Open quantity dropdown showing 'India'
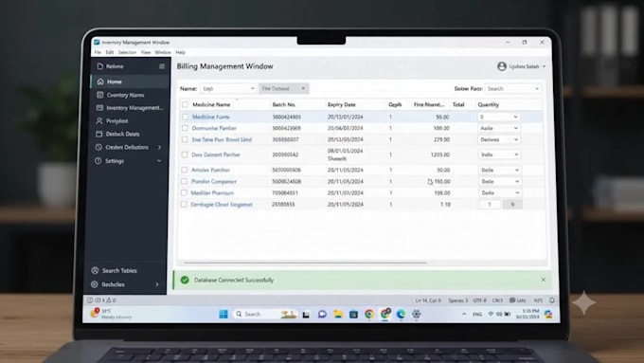 [x=499, y=154]
